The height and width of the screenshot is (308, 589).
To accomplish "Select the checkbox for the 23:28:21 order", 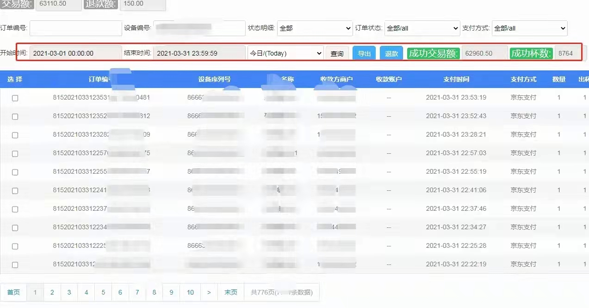I will click(x=15, y=135).
